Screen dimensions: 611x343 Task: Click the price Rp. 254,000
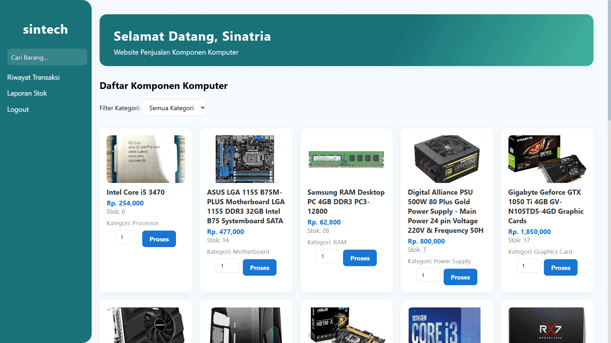point(125,203)
